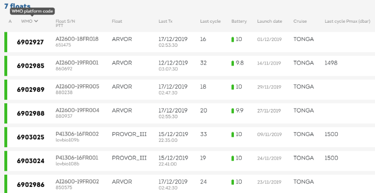
Task: Click TONGA cruise in 6902986 row
Action: point(303,182)
